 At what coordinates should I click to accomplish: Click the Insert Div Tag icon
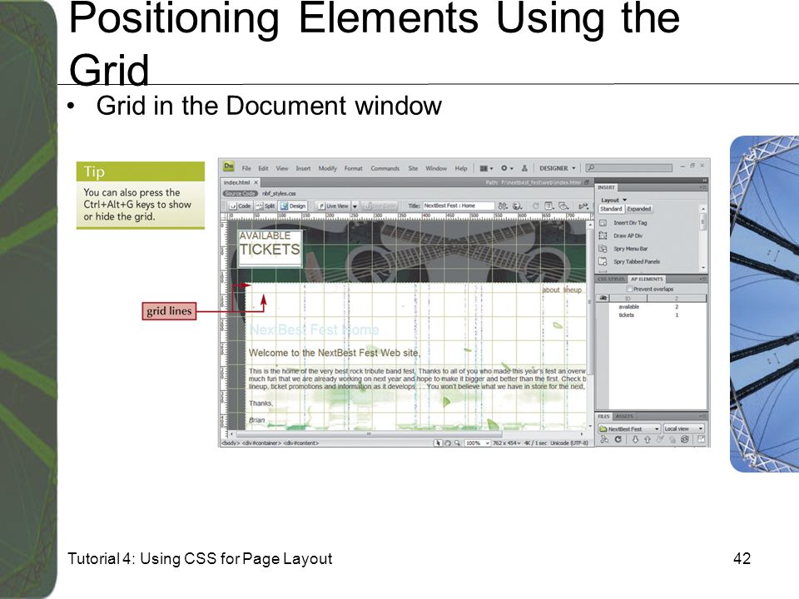pyautogui.click(x=603, y=223)
